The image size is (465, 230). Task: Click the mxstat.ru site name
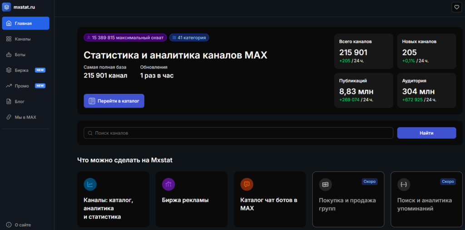[x=25, y=7]
